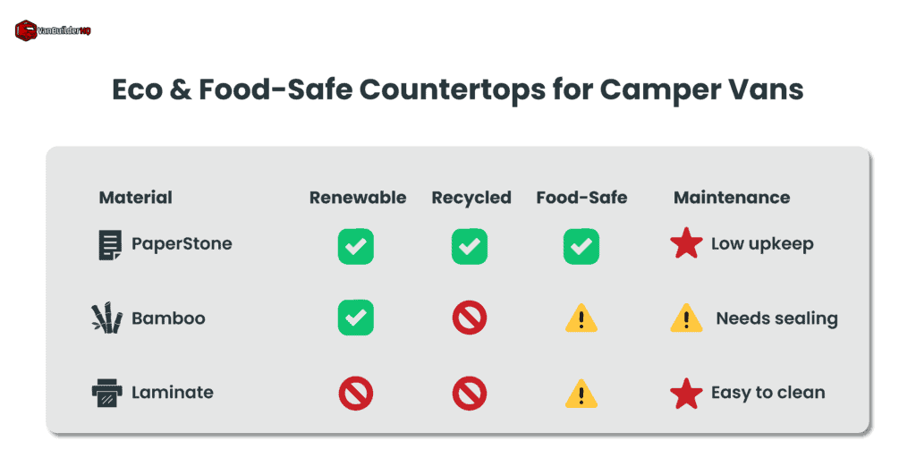Click Bamboo's Recycled prohibited icon
This screenshot has height=475, width=916.
coord(470,318)
